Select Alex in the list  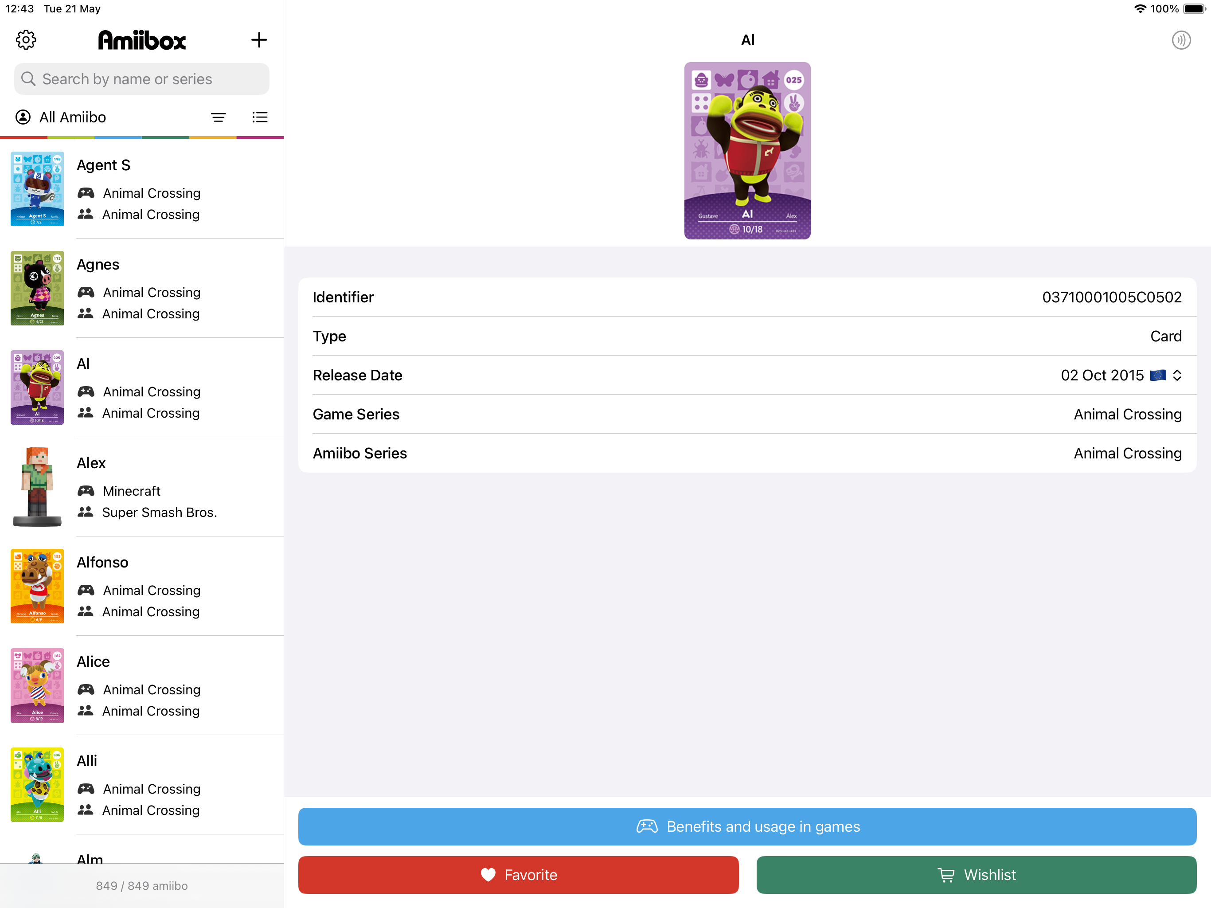point(142,487)
